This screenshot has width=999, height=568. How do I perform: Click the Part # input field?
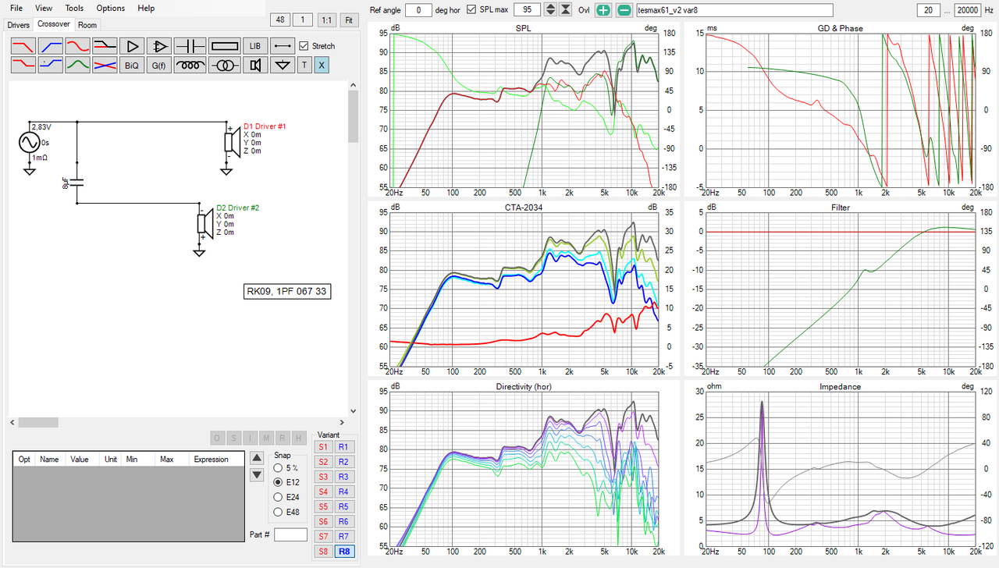pyautogui.click(x=291, y=534)
